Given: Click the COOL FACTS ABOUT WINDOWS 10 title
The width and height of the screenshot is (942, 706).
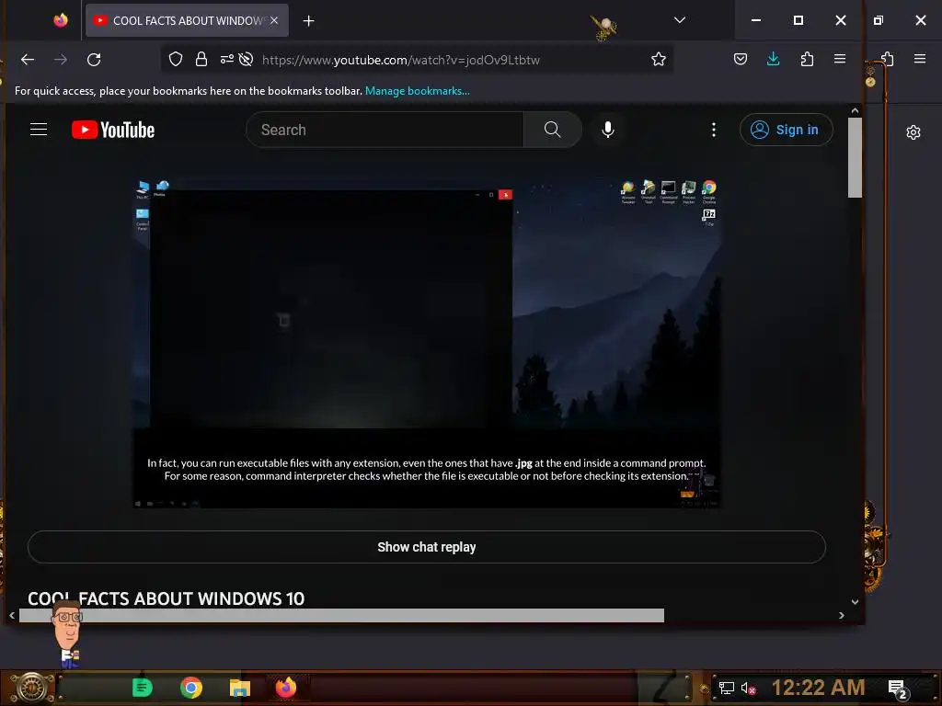Looking at the screenshot, I should pos(166,598).
